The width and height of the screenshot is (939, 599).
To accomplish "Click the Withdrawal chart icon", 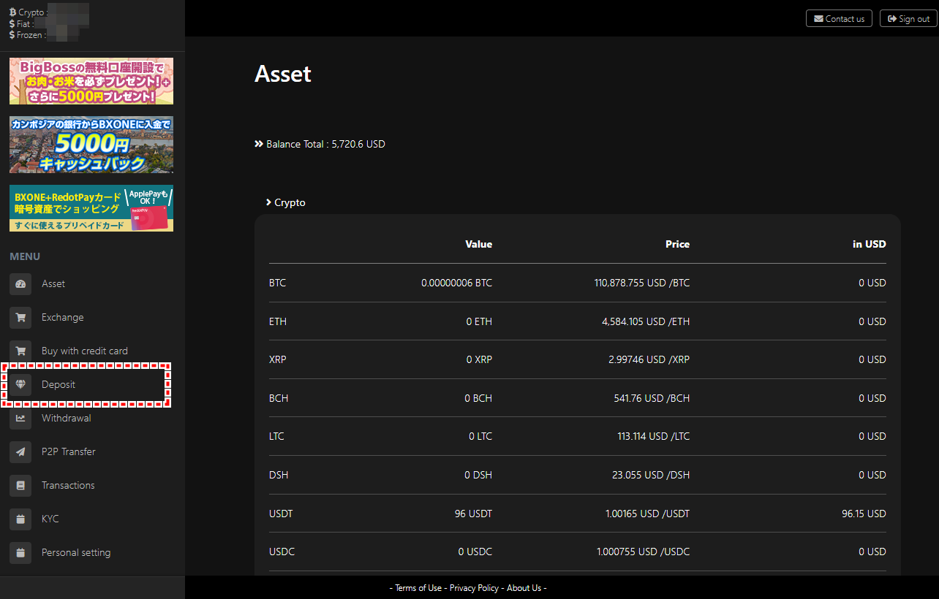I will coord(20,418).
